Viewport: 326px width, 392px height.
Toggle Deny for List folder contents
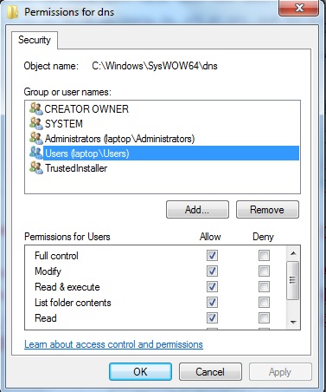click(x=264, y=303)
